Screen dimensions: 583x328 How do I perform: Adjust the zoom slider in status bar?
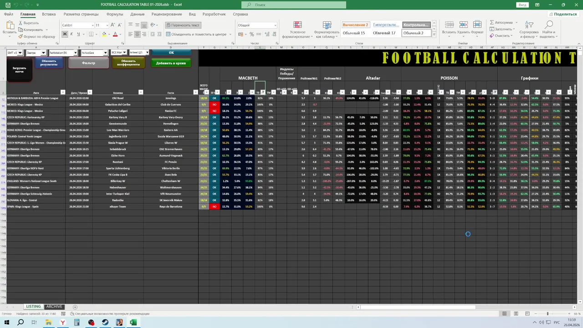[547, 313]
